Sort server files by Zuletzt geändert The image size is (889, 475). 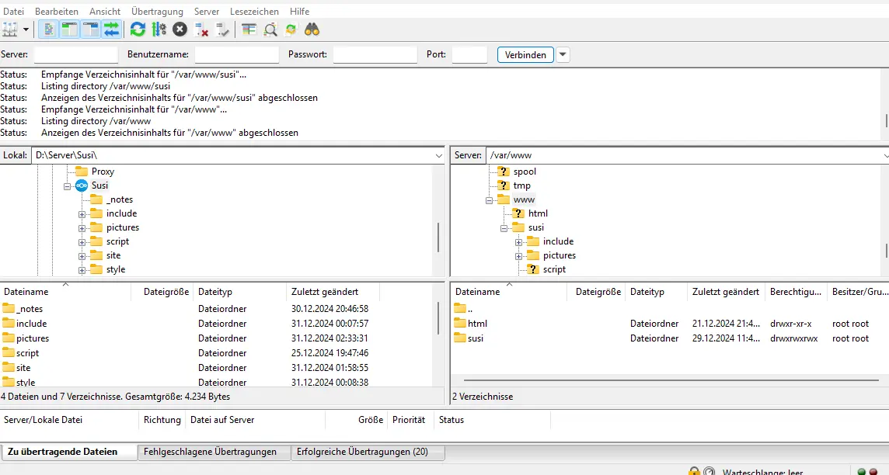(726, 291)
